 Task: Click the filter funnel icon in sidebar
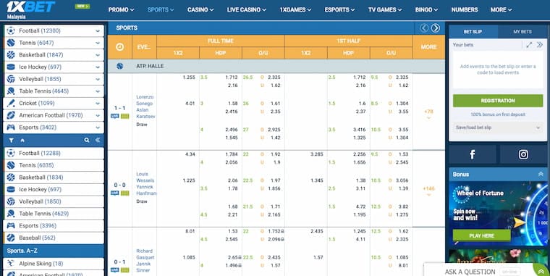(12, 140)
